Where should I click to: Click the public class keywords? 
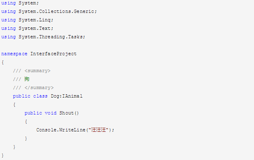click(x=30, y=96)
